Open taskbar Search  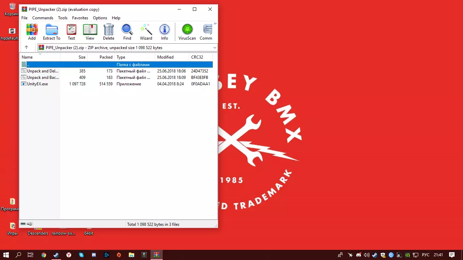[x=19, y=255]
